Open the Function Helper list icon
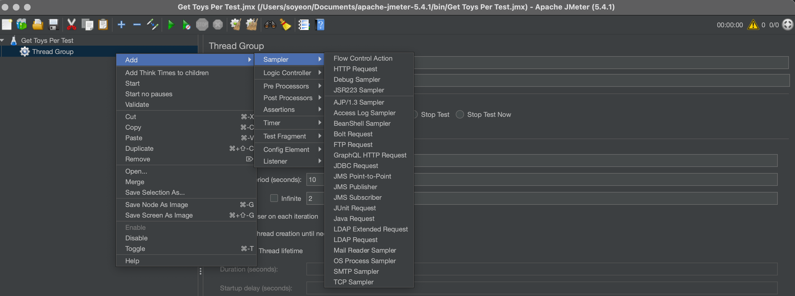Viewport: 795px width, 296px height. [x=304, y=25]
